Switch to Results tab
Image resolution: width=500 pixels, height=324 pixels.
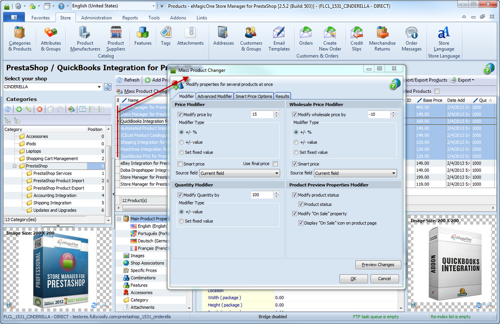pyautogui.click(x=282, y=96)
